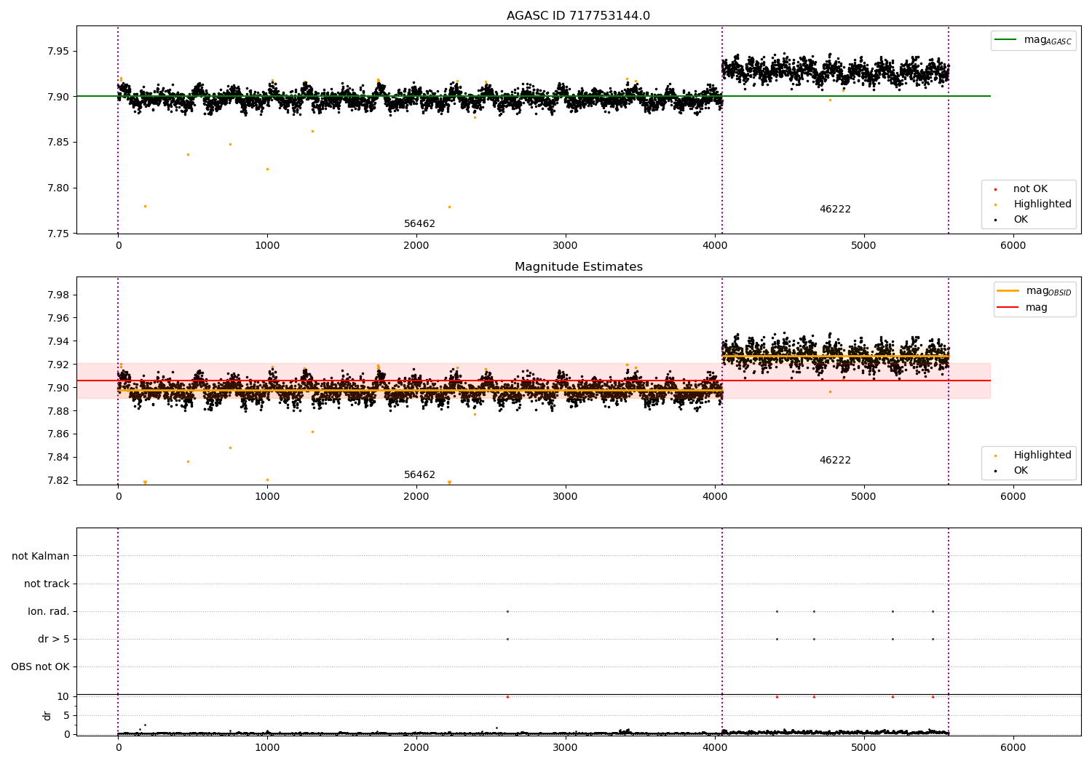The image size is (1092, 764).
Task: Click the 56462 label in the top plot
Action: (419, 224)
